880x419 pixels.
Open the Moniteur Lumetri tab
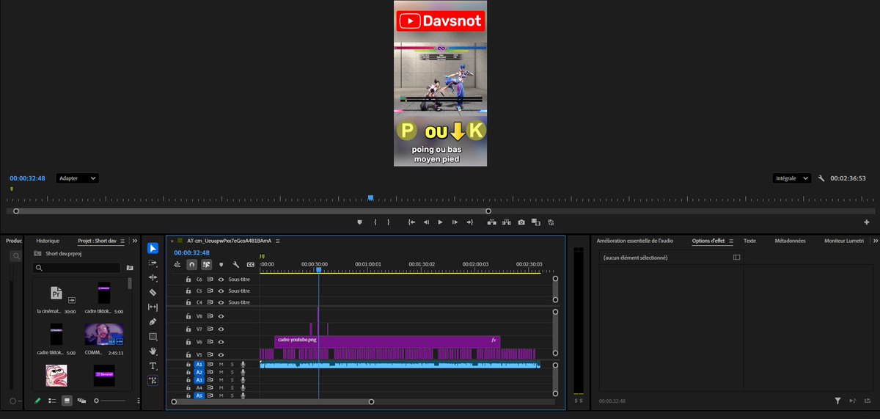[844, 241]
